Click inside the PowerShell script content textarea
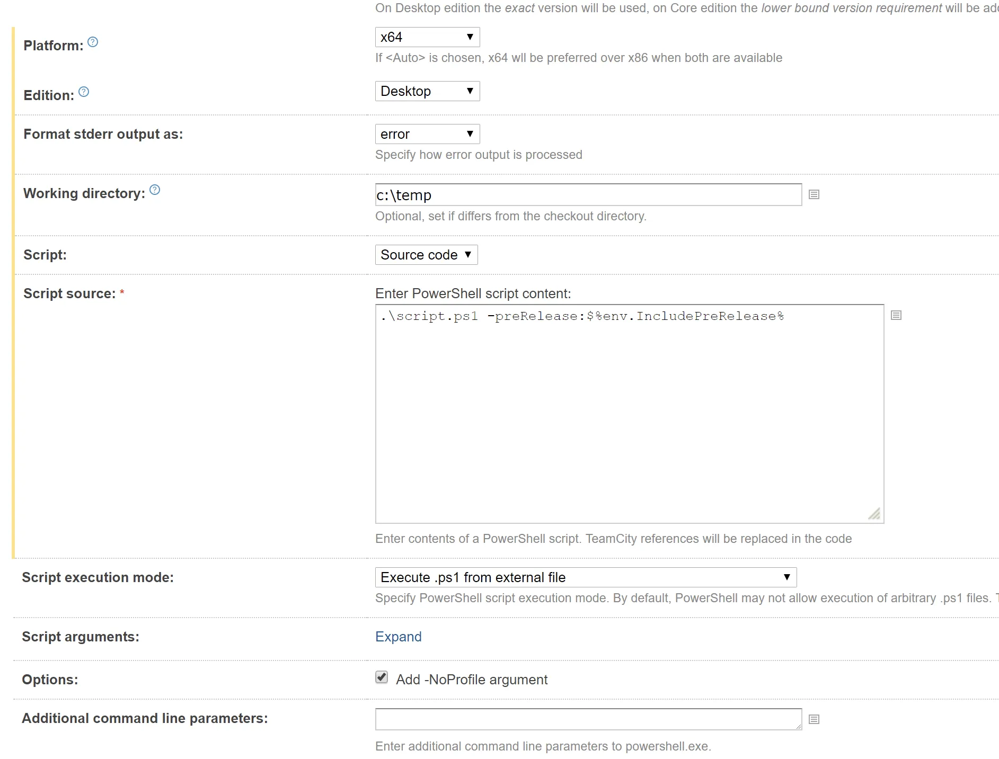The image size is (999, 759). (629, 413)
